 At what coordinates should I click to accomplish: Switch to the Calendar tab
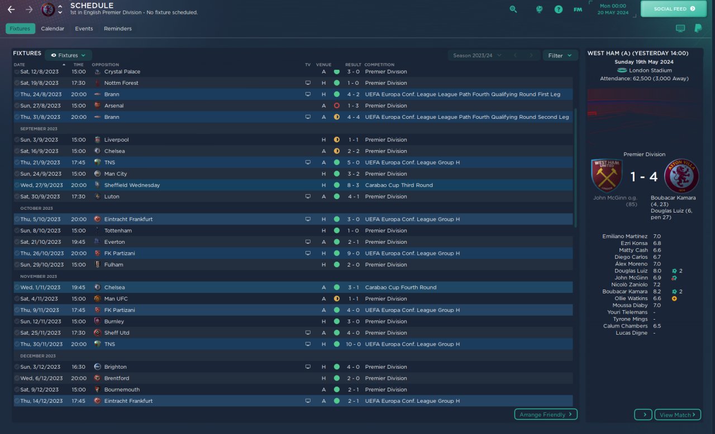pyautogui.click(x=53, y=28)
